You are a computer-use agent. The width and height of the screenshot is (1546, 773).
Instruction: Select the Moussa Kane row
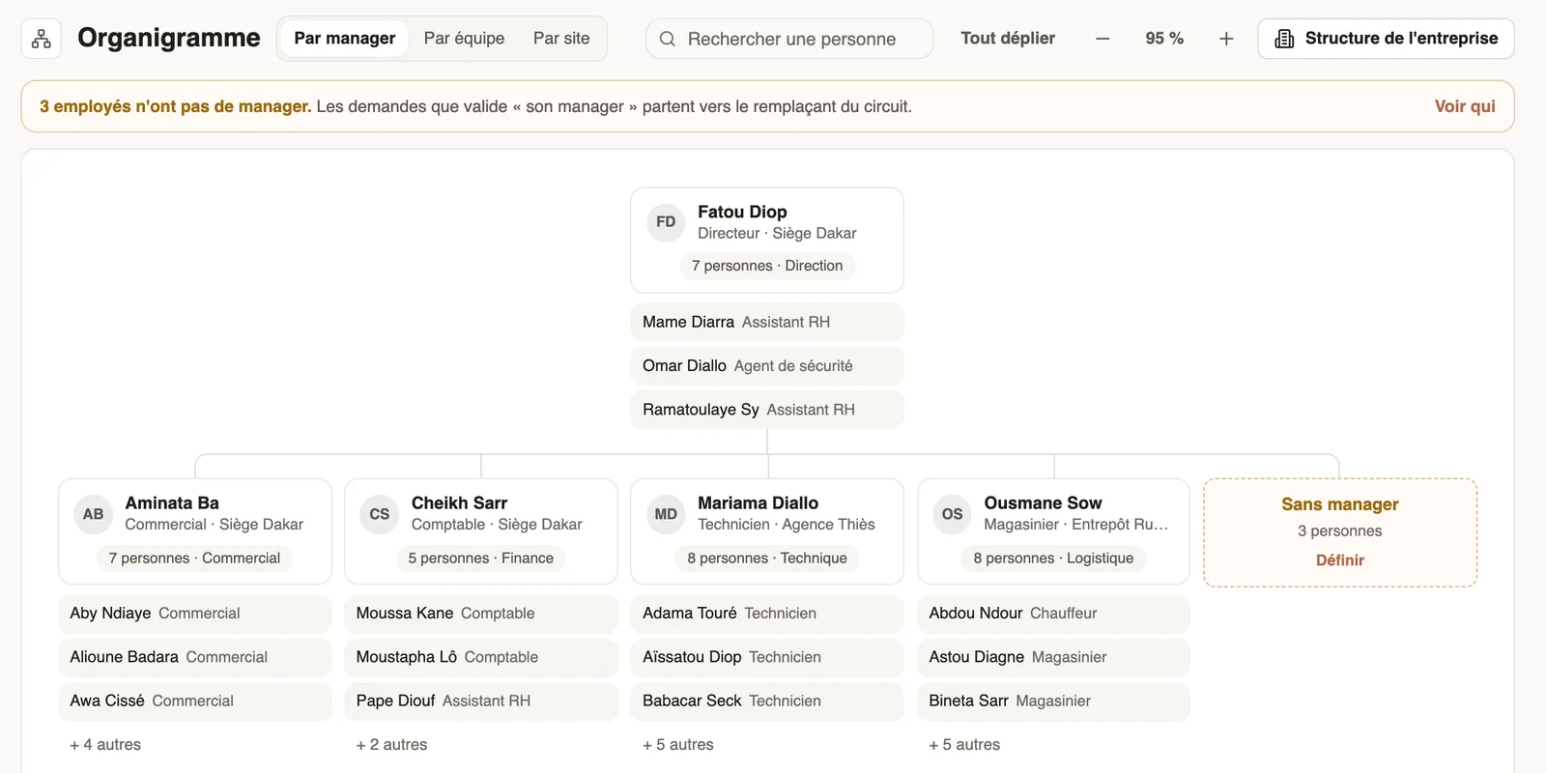(x=481, y=614)
